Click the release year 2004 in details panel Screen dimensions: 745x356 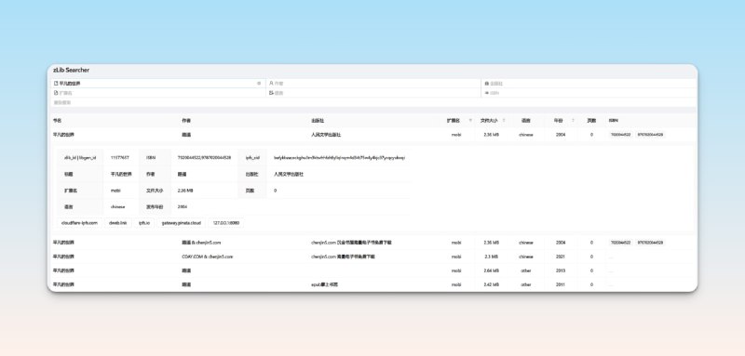point(182,206)
